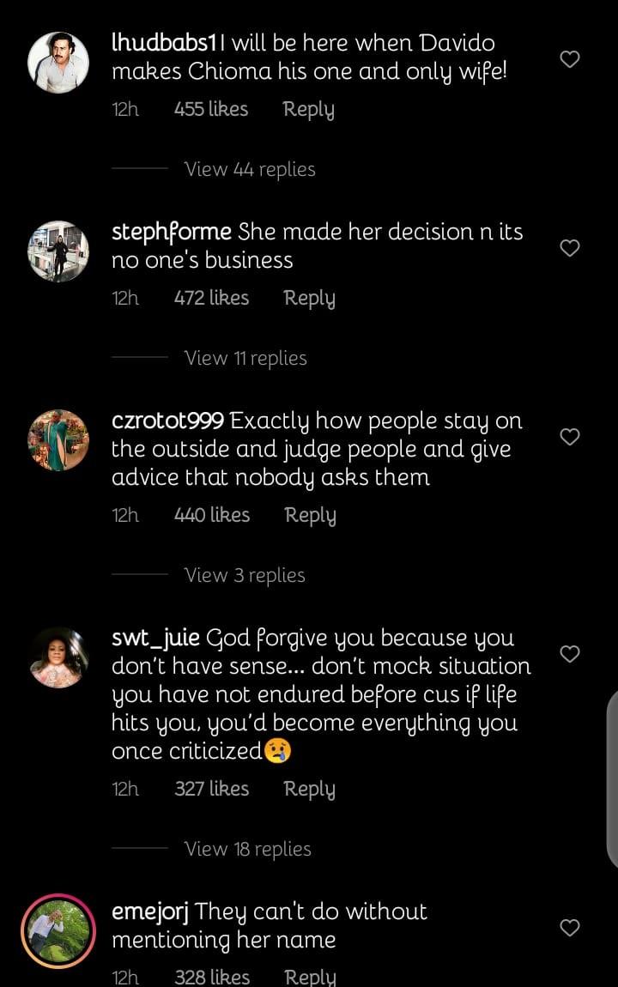The image size is (618, 987).
Task: View czrotot999's profile photo
Action: pyautogui.click(x=58, y=440)
